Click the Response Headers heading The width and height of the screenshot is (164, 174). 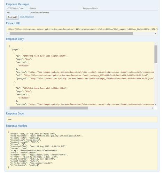coord(17,126)
